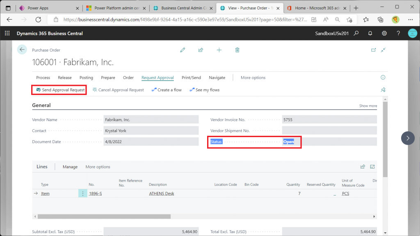This screenshot has height=236, width=420.
Task: Click the browser address bar URL
Action: click(185, 20)
